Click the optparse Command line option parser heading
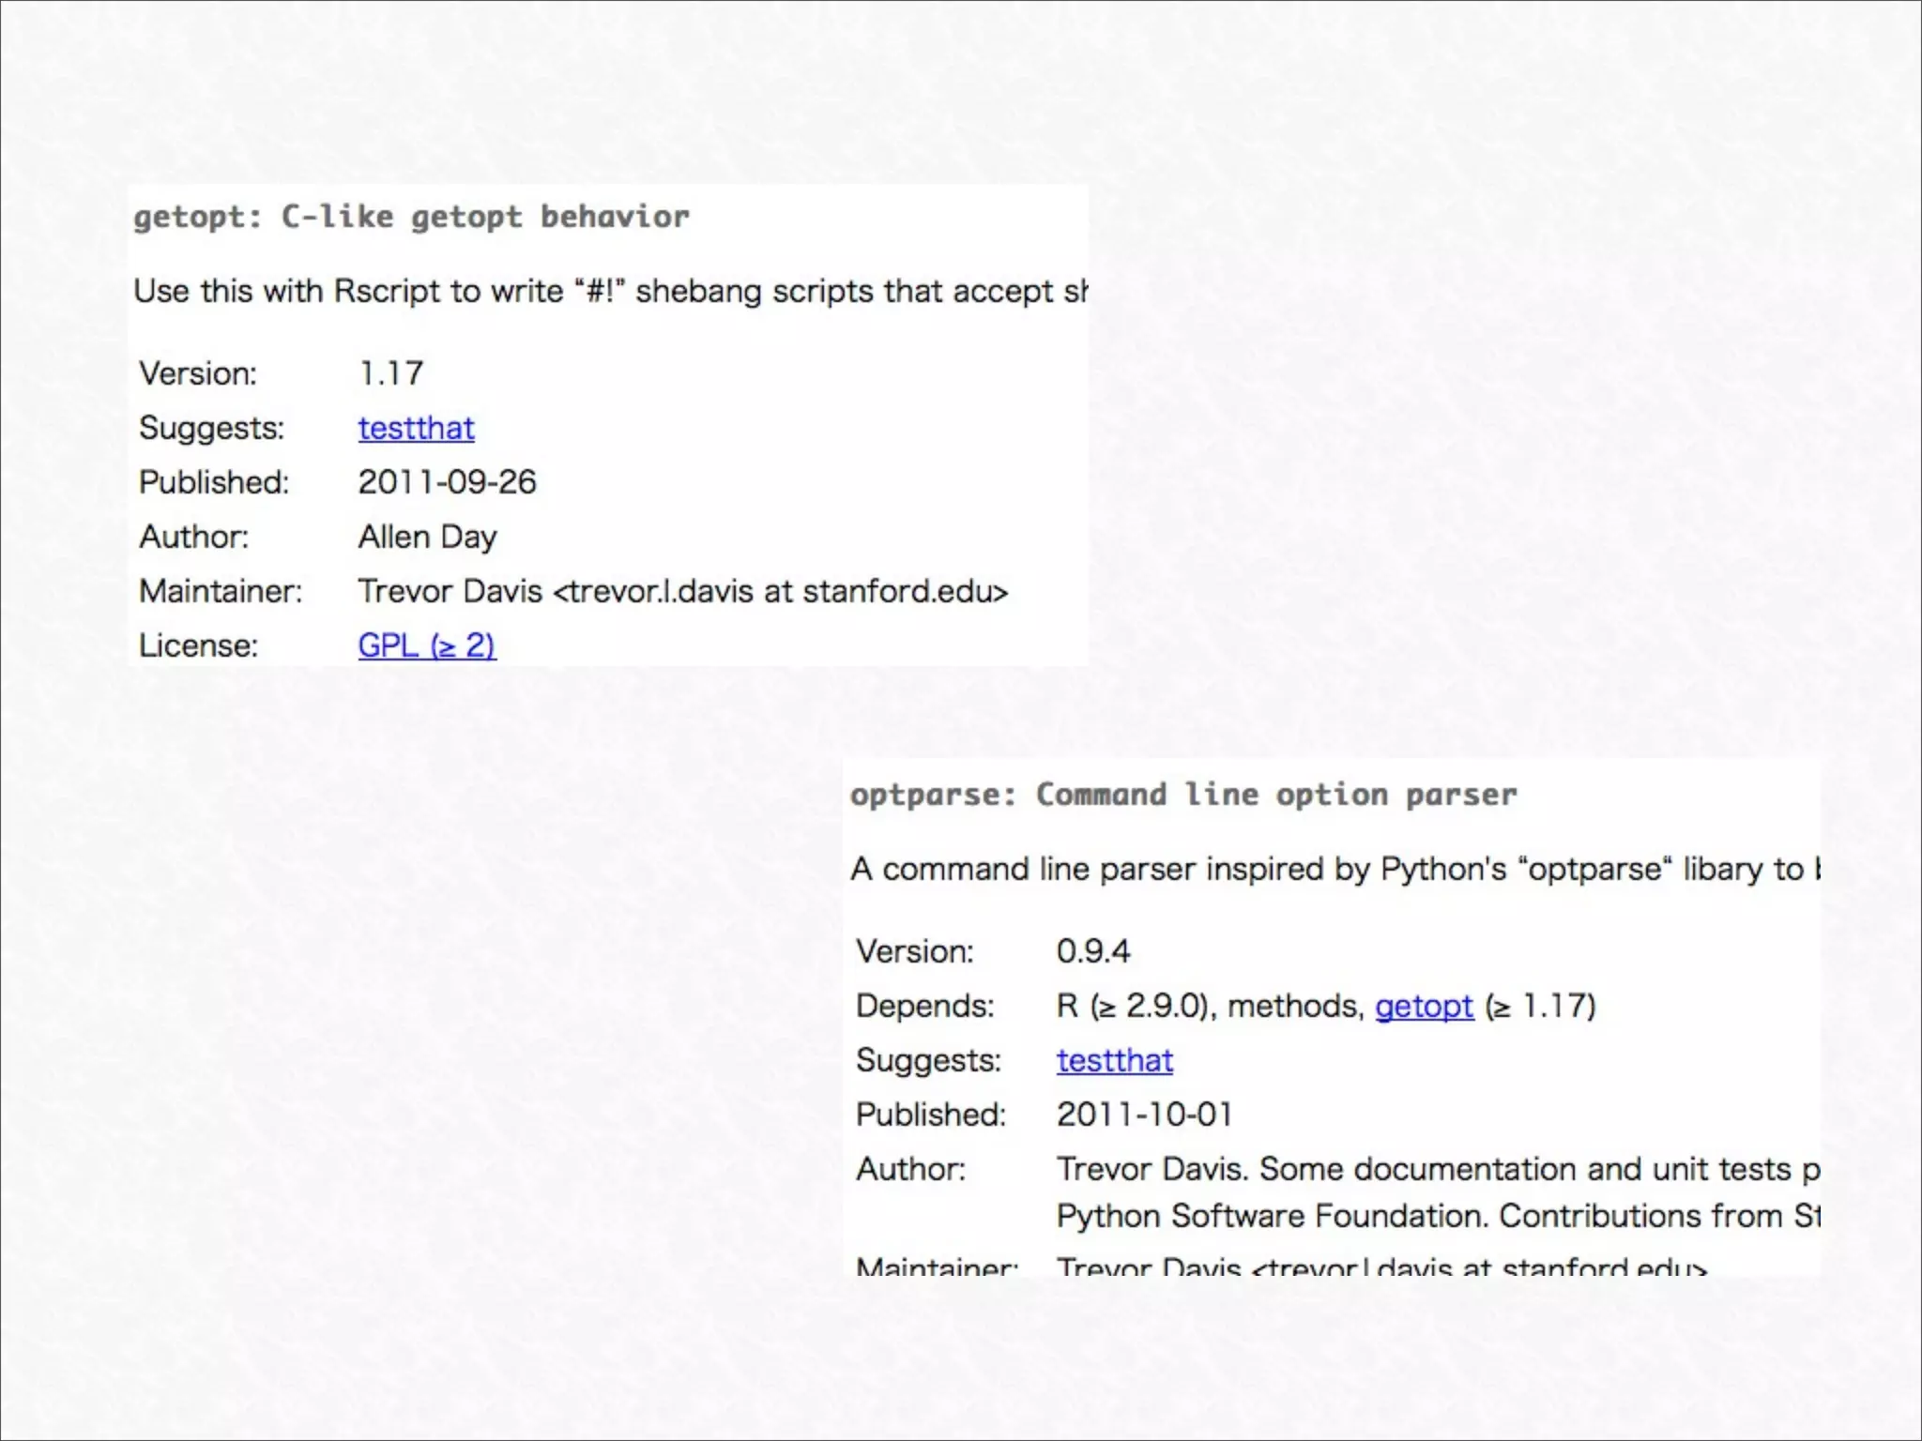 [x=1182, y=795]
